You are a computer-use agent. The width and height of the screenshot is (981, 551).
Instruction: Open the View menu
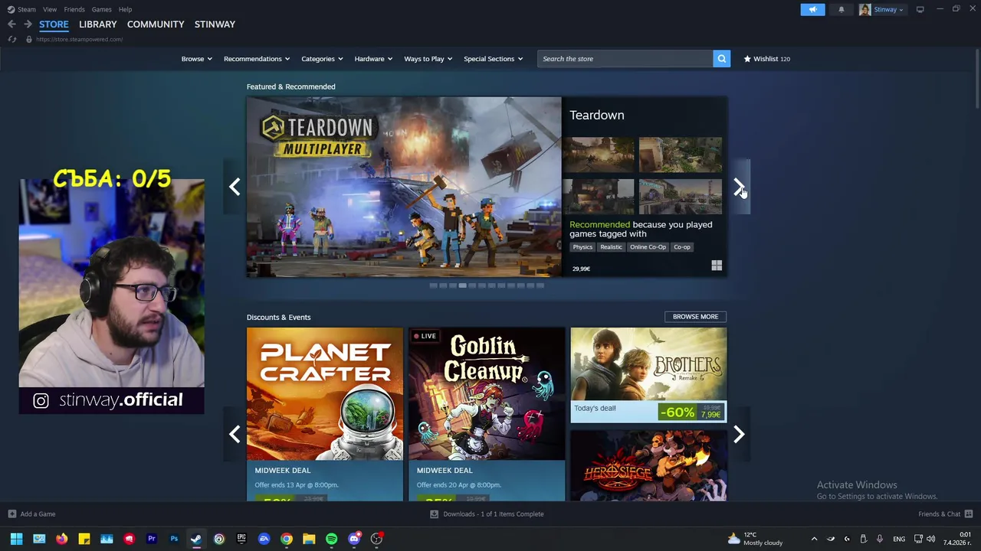(x=50, y=9)
